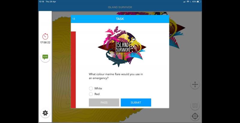This screenshot has height=123, width=240.
Task: Open the settings gear icon
Action: 45,113
